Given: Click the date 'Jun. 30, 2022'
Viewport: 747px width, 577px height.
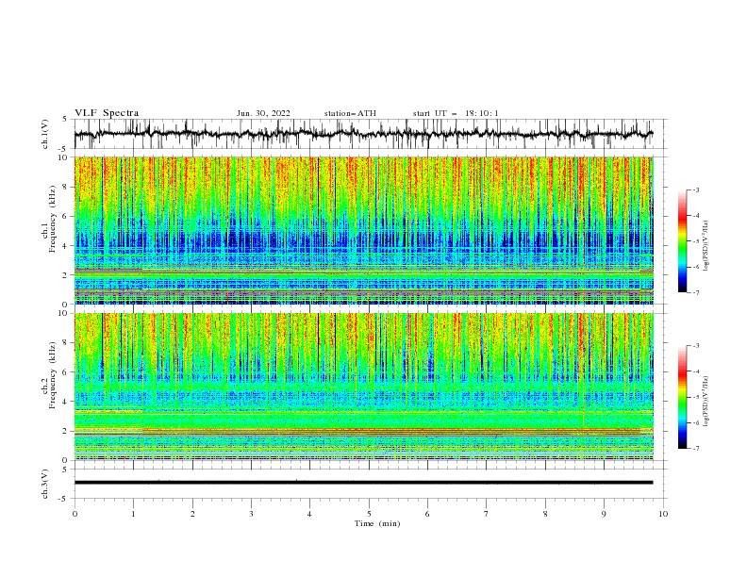Looking at the screenshot, I should point(263,113).
